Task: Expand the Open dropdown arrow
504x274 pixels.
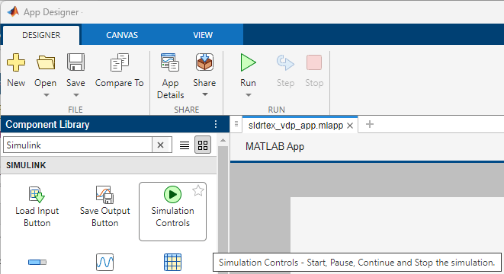Action: pyautogui.click(x=47, y=95)
